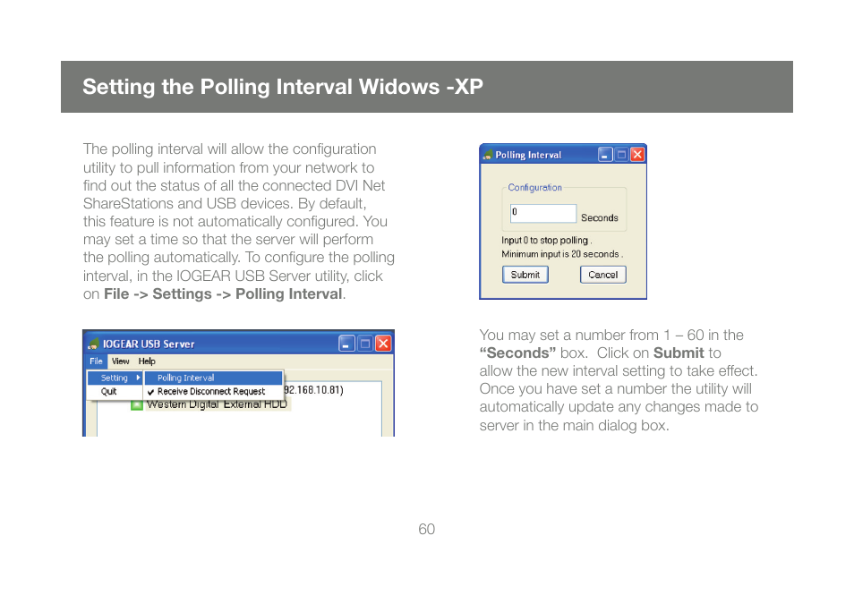The height and width of the screenshot is (595, 854).
Task: Close the IOGEAR USB Server window
Action: coord(383,344)
